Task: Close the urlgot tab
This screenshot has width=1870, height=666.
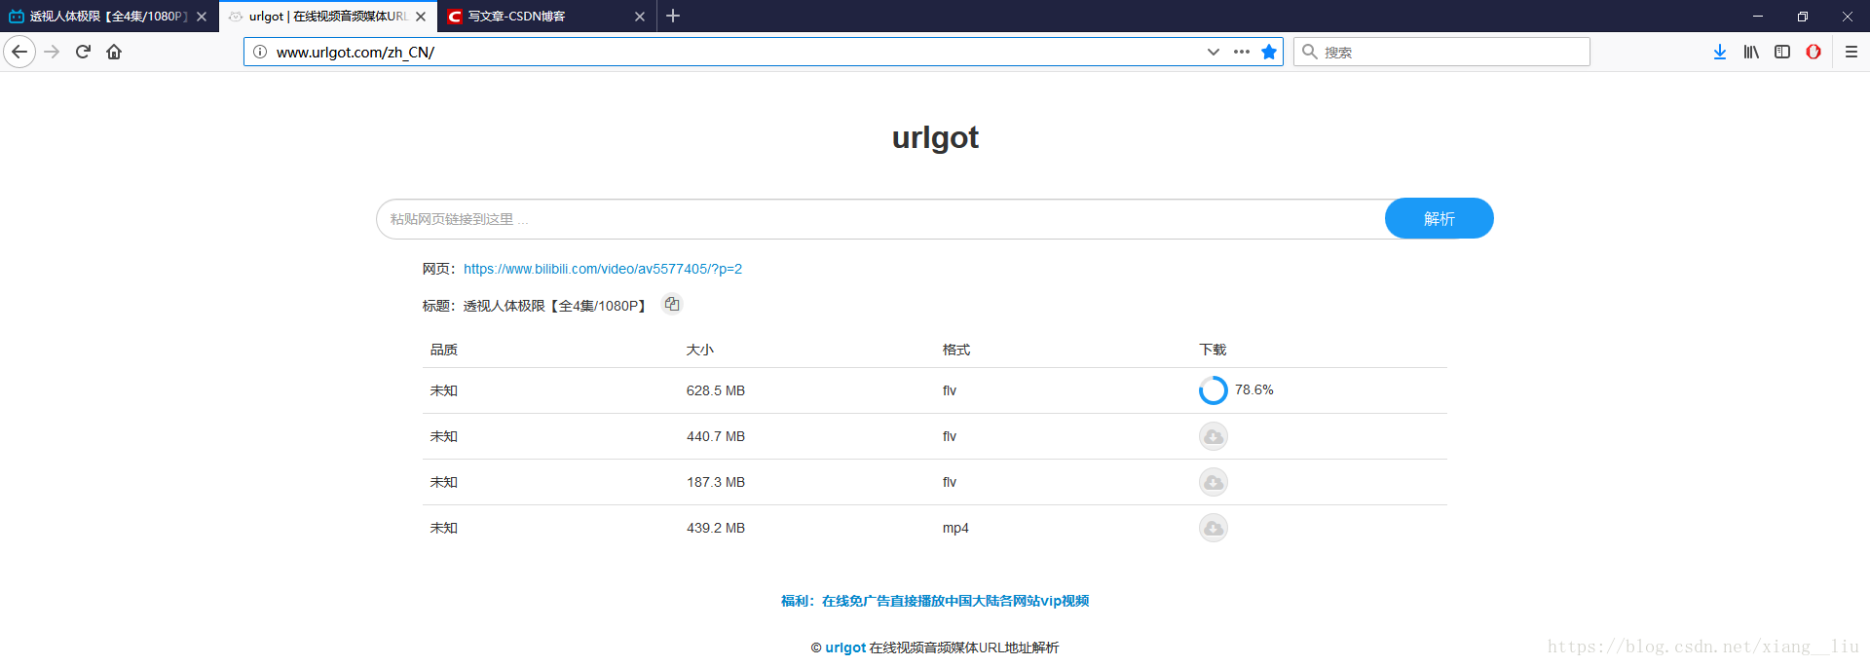Action: point(421,17)
